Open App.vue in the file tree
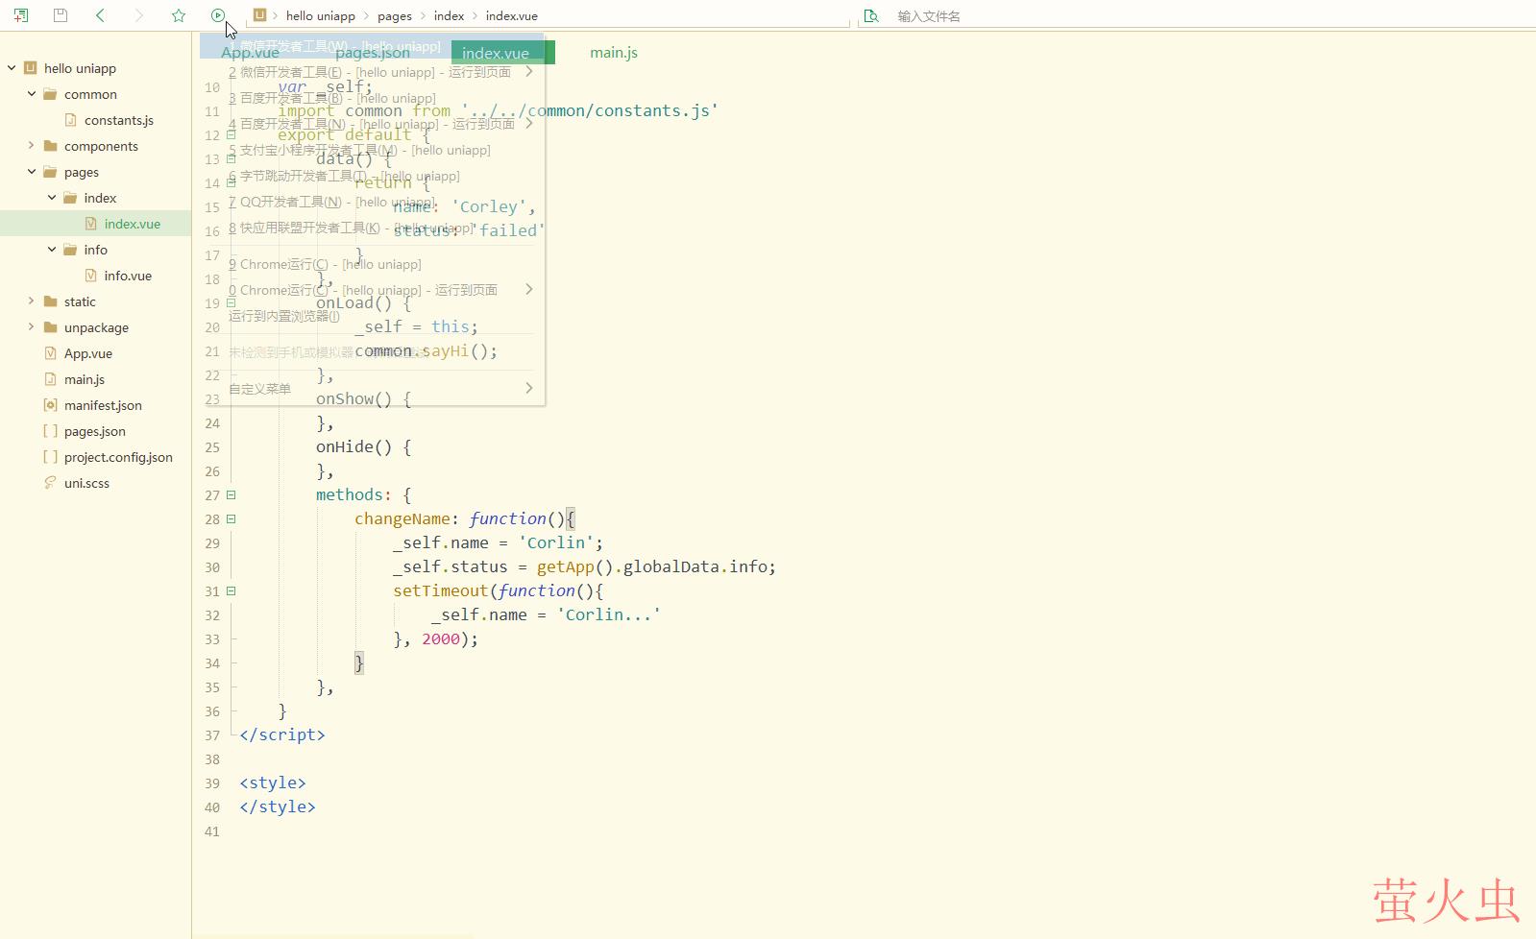Screen dimensions: 1536x939 87,353
